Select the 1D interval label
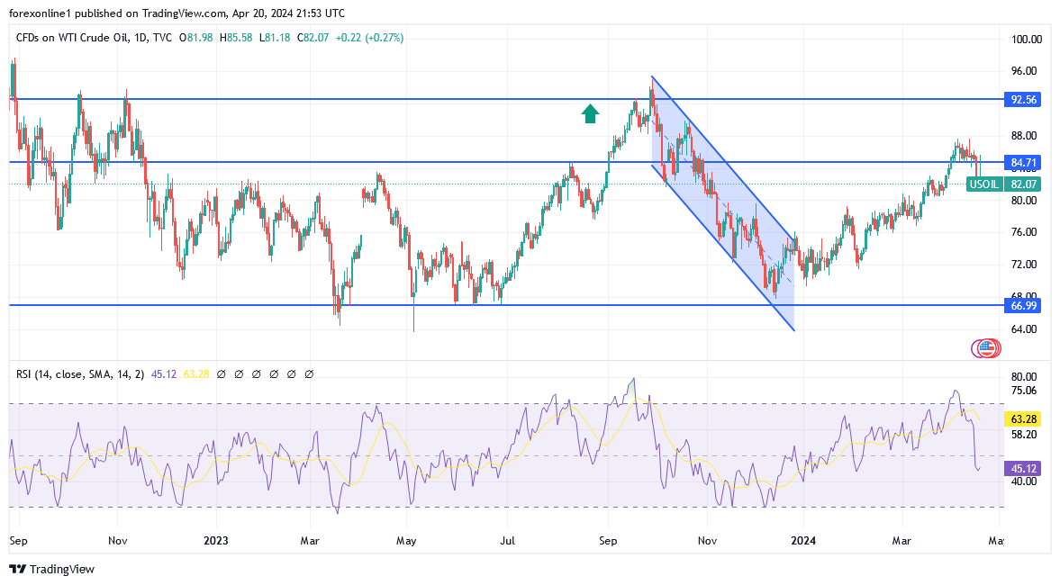1060x585 pixels. click(140, 38)
